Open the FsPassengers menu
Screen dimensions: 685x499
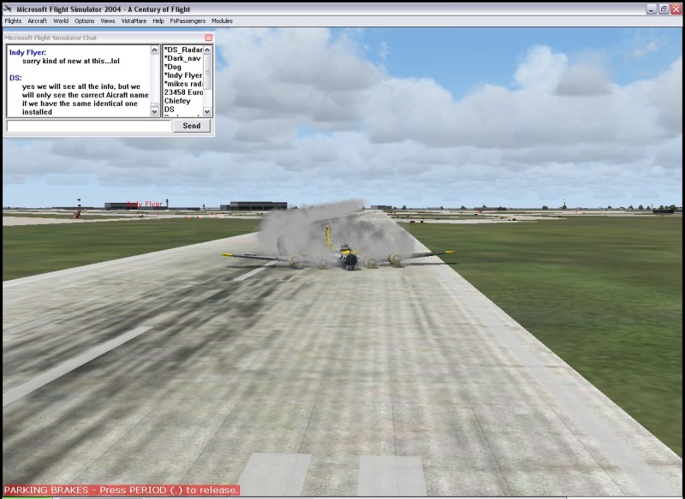tap(188, 21)
